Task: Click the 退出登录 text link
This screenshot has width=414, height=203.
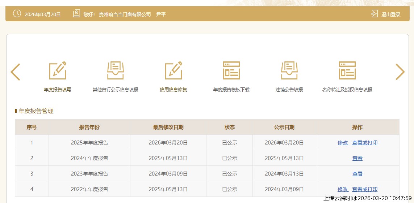Action: [x=391, y=14]
